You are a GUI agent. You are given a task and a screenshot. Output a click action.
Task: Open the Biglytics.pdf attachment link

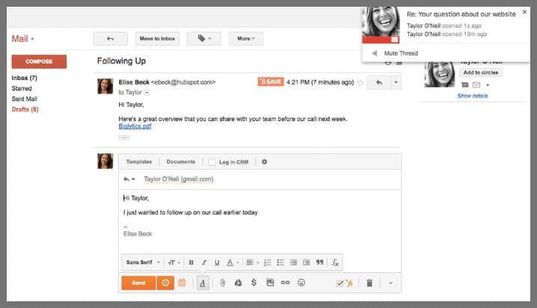136,127
